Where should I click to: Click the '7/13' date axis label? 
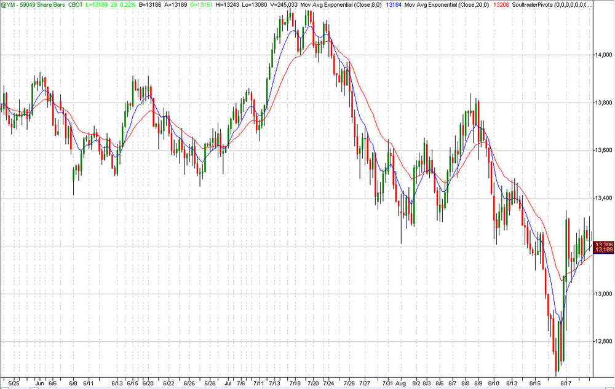[274, 383]
